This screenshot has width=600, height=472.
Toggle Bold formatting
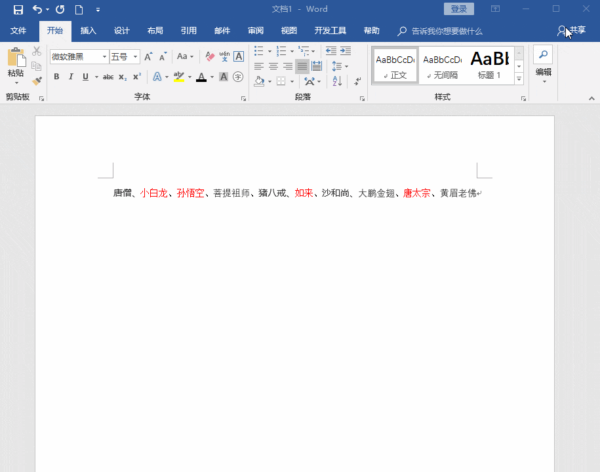[x=56, y=77]
